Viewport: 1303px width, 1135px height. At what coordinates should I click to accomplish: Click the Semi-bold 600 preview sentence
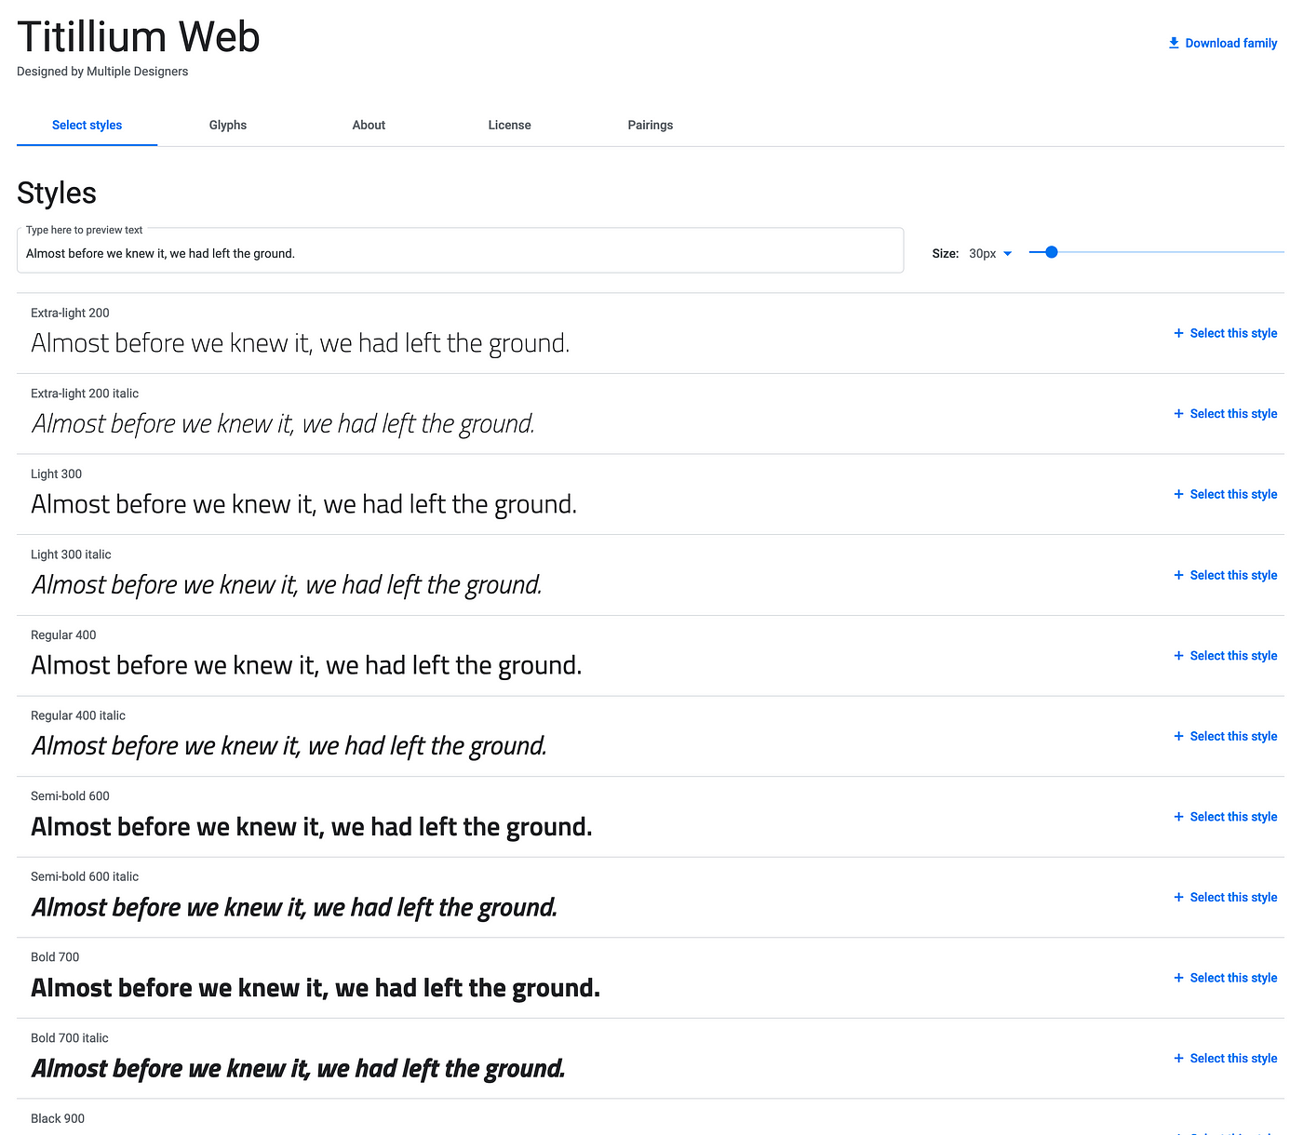312,827
